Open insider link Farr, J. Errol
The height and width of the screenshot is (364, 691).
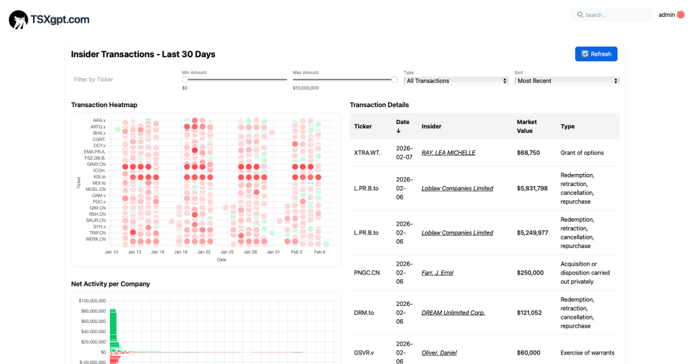tap(437, 273)
